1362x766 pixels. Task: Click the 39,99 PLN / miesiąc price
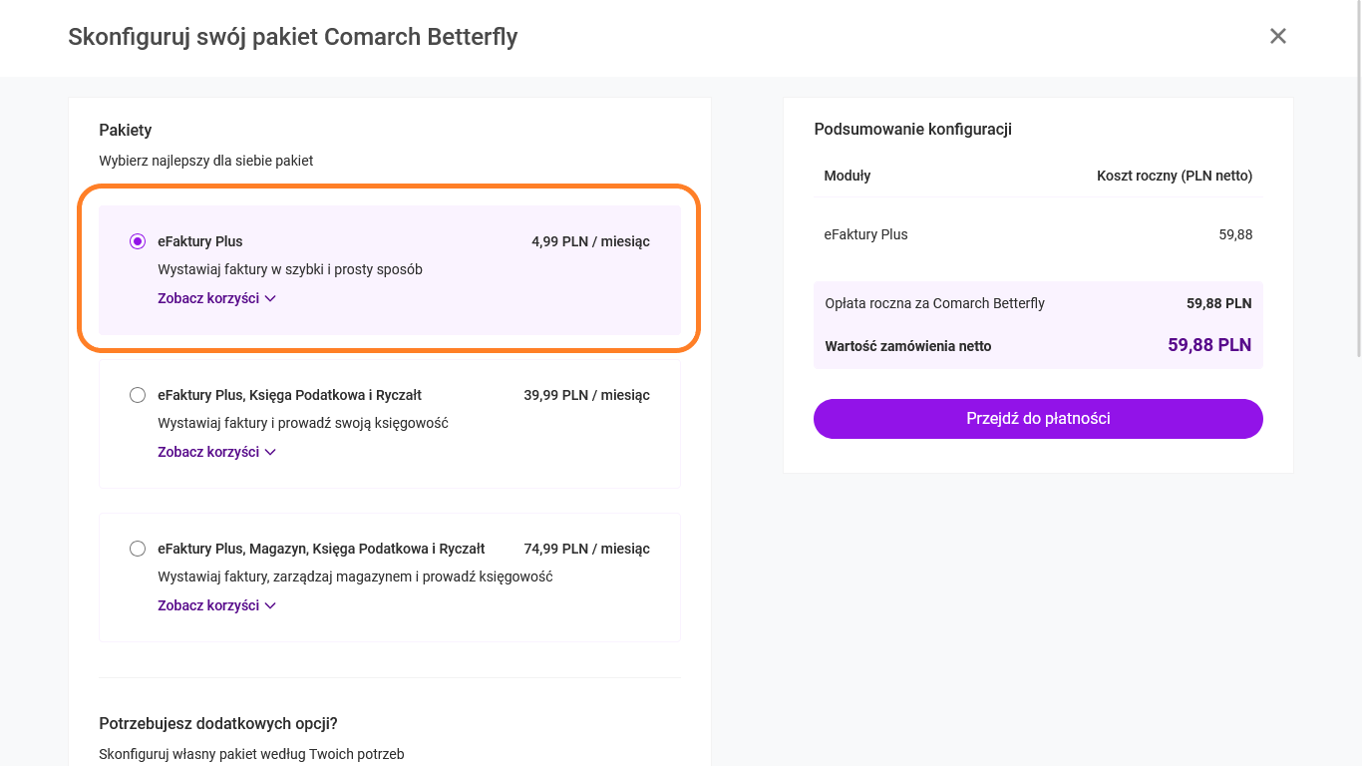586,395
